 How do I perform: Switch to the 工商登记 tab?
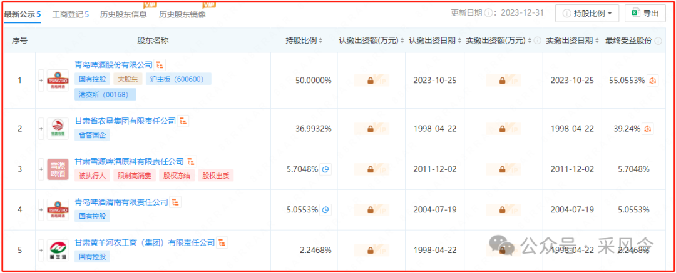(x=71, y=14)
